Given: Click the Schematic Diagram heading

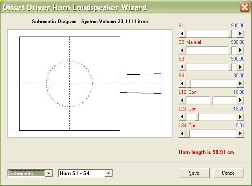Looking at the screenshot, I should point(54,22).
